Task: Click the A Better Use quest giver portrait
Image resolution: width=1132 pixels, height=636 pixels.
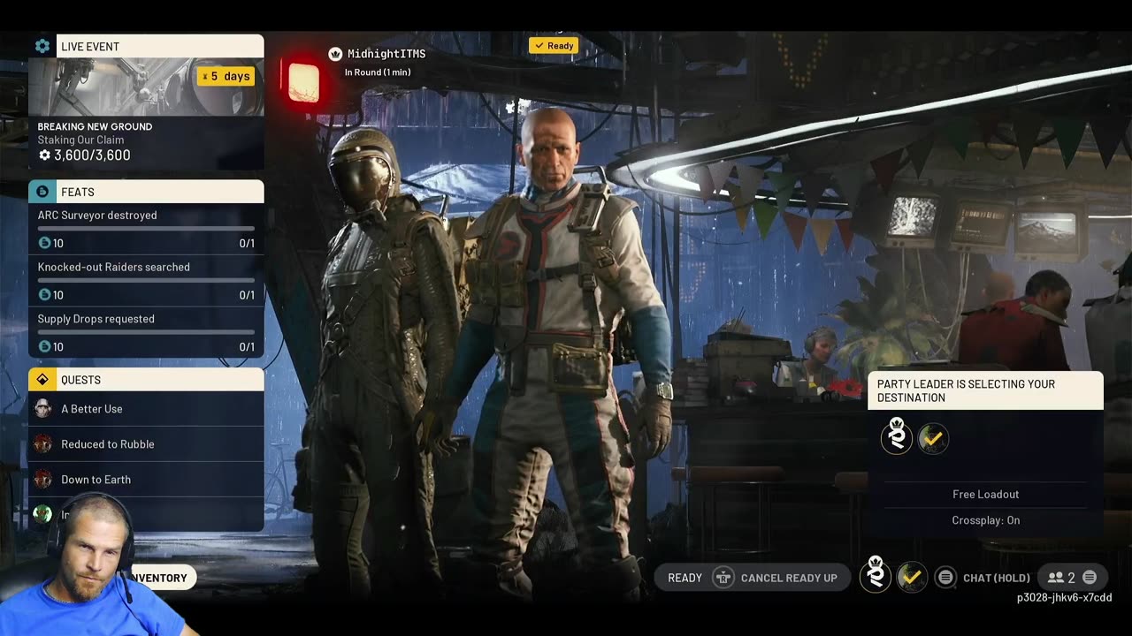Action: (x=42, y=409)
